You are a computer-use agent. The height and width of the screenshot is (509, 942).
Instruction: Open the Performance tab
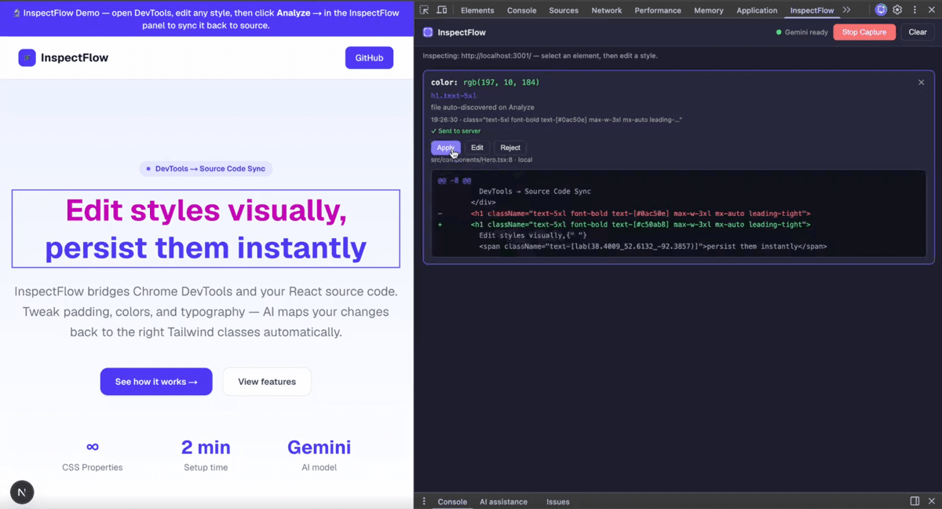click(x=658, y=10)
